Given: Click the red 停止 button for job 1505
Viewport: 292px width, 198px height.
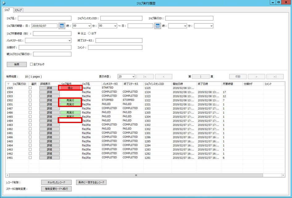Looking at the screenshot, I should coord(70,88).
